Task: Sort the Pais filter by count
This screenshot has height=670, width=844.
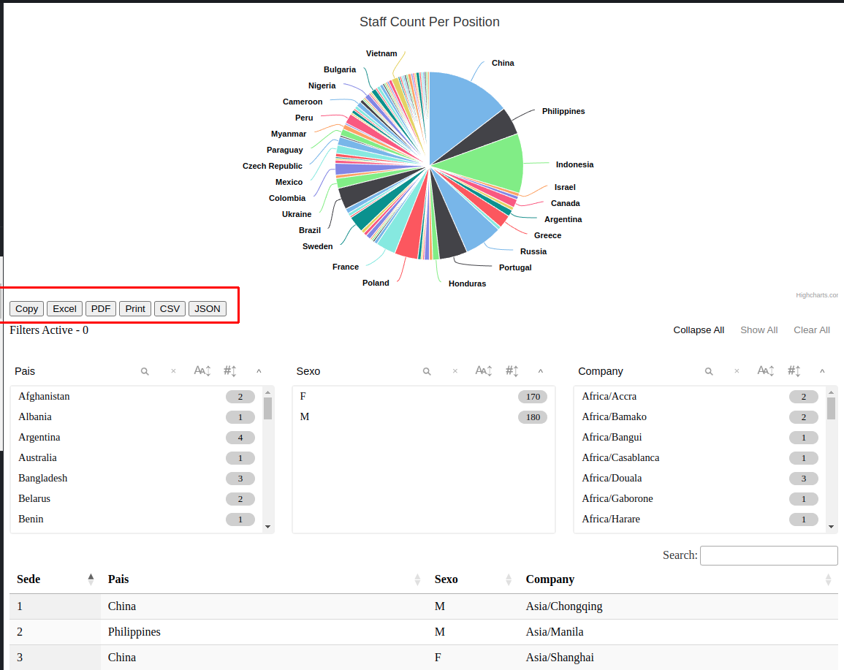Action: 229,371
